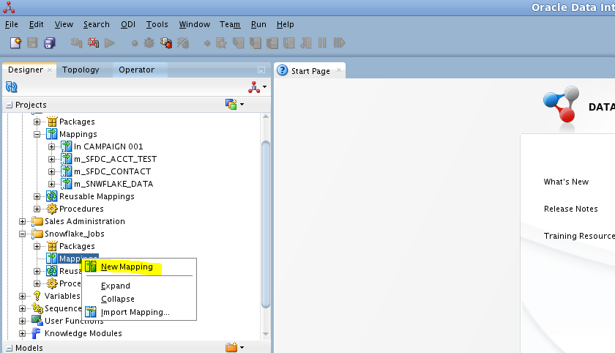The width and height of the screenshot is (615, 353).
Task: Click the m_SFDC_CONTACT mapping icon
Action: click(67, 172)
